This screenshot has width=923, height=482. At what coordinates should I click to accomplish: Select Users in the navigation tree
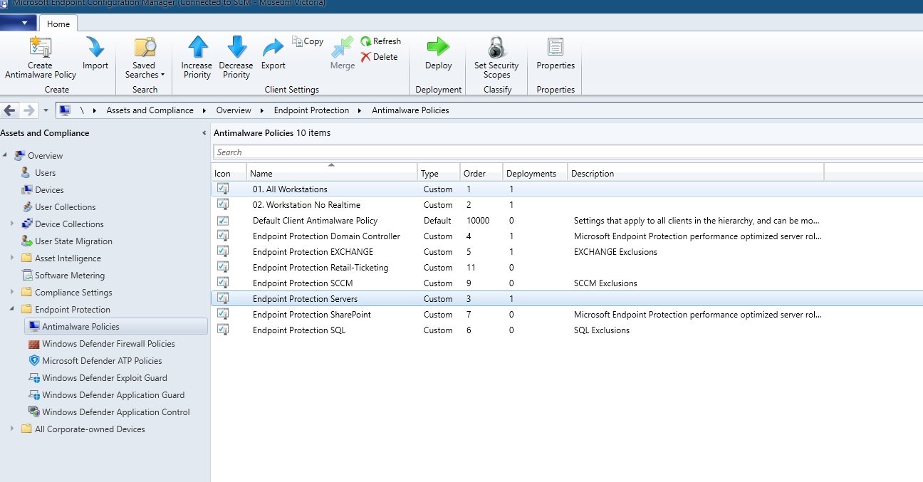point(45,173)
